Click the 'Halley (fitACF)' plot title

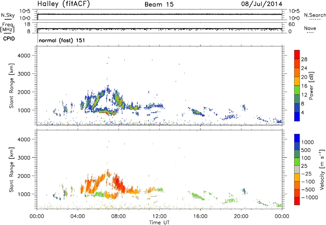coord(64,4)
